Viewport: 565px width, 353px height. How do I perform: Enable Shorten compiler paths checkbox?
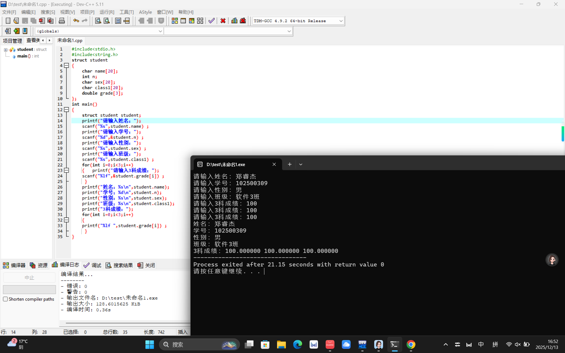(x=5, y=299)
